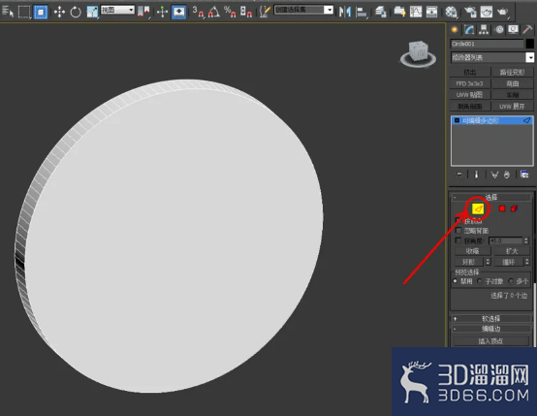Toggle Select and Manipulate tool
537x416 pixels.
point(162,12)
